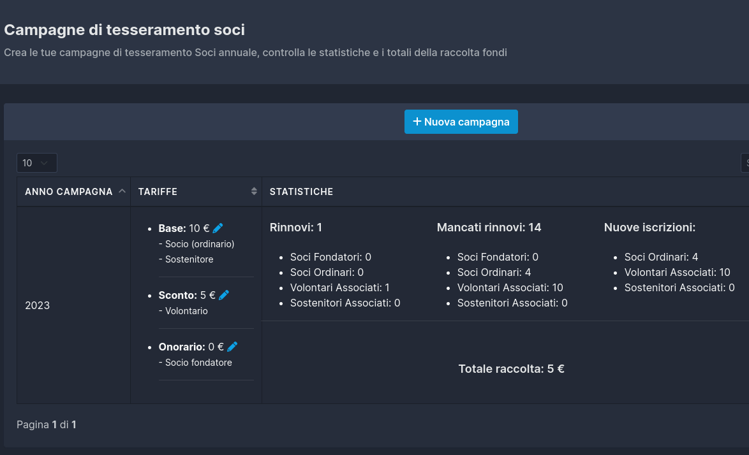Expand the page size chevron
This screenshot has height=455, width=749.
[44, 163]
